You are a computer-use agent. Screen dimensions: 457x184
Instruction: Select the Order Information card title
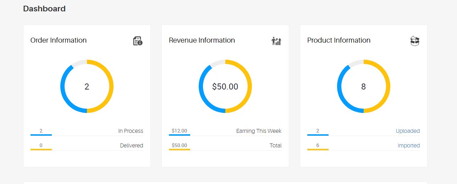click(59, 40)
